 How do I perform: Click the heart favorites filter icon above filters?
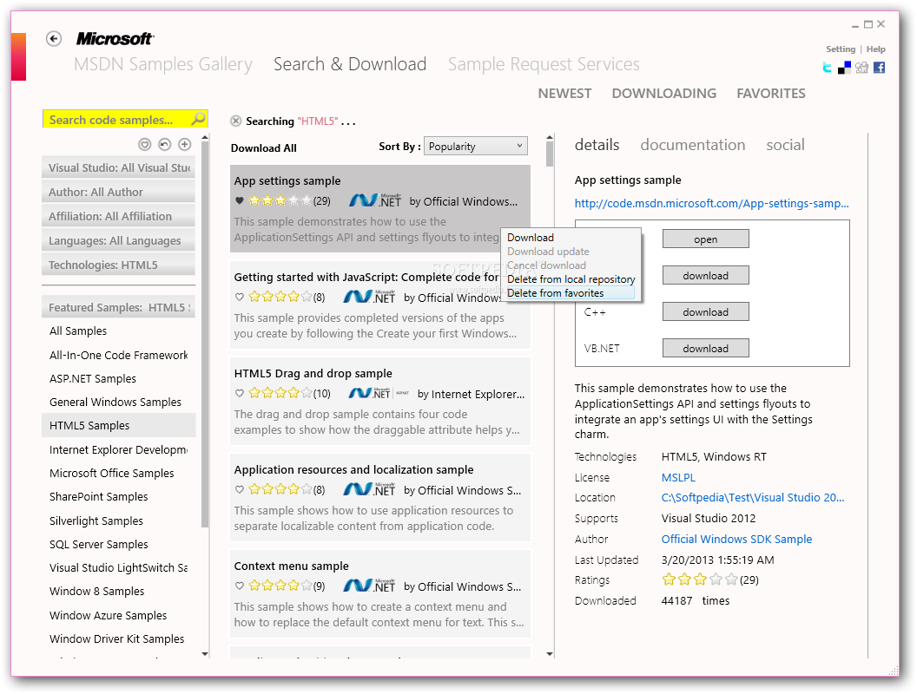[144, 144]
